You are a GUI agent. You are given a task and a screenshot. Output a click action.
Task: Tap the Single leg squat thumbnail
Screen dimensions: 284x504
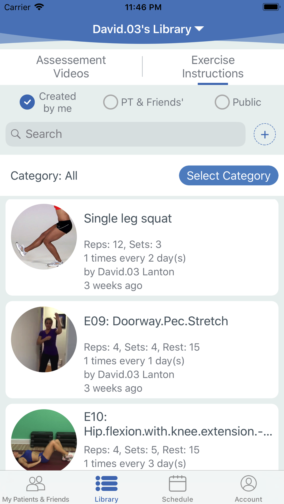tap(44, 237)
